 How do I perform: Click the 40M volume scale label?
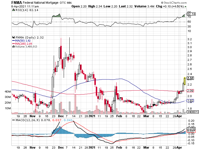8,92
